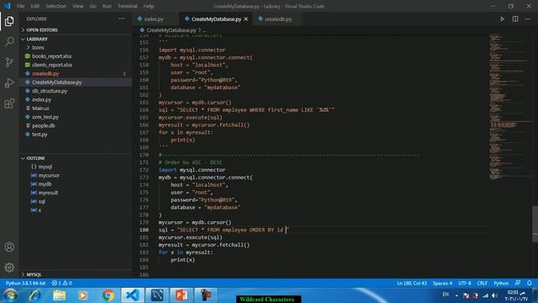This screenshot has height=303, width=538.
Task: Click the minimap code overview
Action: pyautogui.click(x=509, y=107)
